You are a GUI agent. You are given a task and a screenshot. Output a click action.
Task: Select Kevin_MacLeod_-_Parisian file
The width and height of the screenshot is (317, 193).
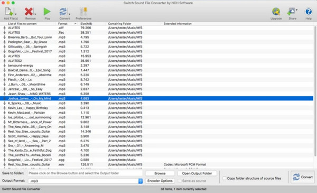(157, 113)
